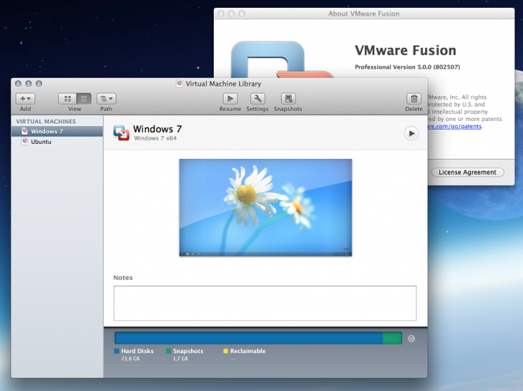Click the yellow Reclaimable legend swatch
This screenshot has height=391, width=523.
[x=226, y=351]
